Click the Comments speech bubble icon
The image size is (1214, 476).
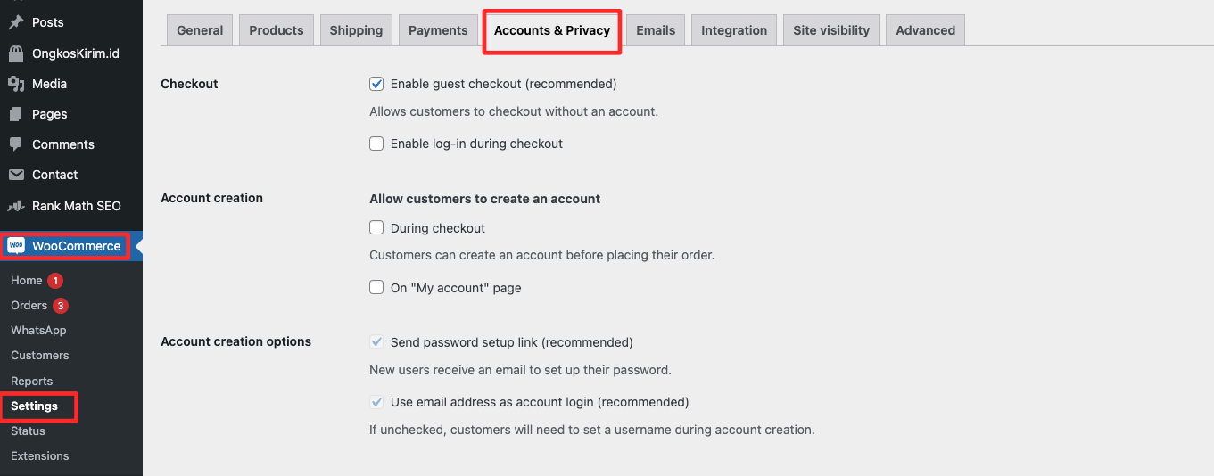16,144
